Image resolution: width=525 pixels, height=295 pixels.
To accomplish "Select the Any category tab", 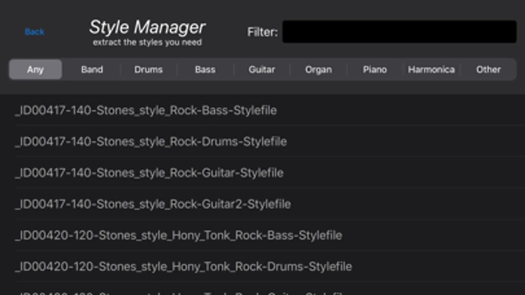I will 35,69.
